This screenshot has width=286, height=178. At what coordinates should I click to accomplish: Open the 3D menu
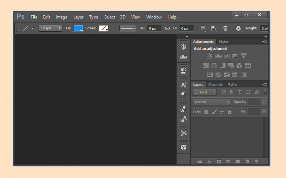point(123,17)
